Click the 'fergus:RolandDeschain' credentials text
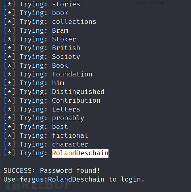191x192 pixels. pyautogui.click(x=62, y=180)
